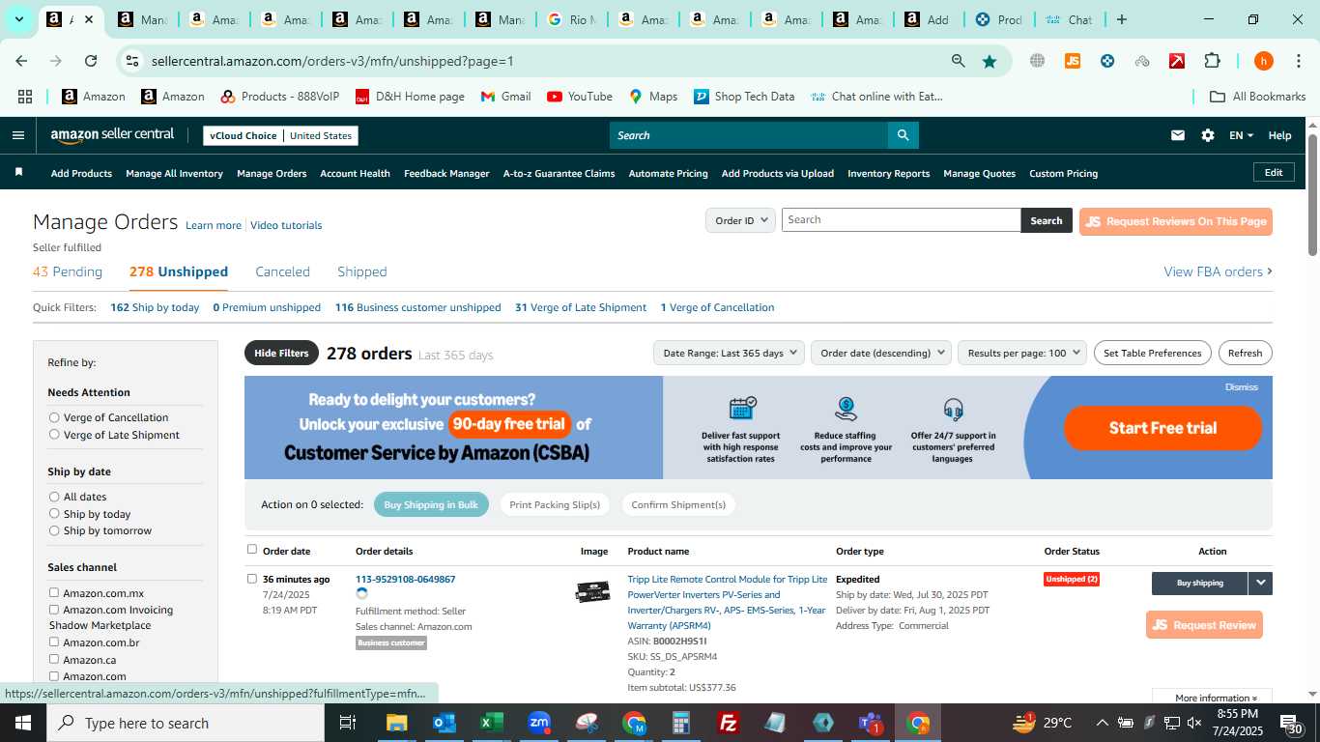Open the Seller Central hamburger menu
1320x742 pixels.
[x=17, y=135]
